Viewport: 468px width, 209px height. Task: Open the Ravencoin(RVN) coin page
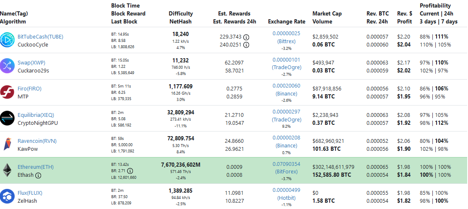(37, 141)
